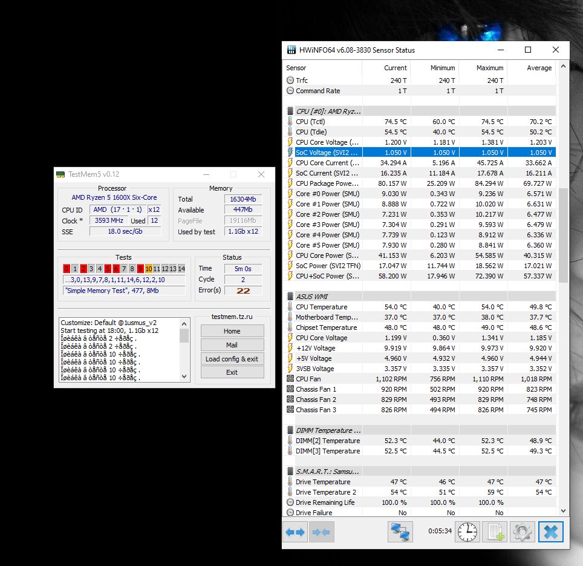Click the testmem.tz.ru label
Viewport: 583px width, 566px height.
232,317
